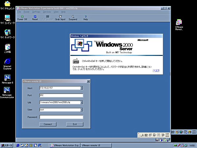This screenshot has height=148, width=197.
Task: Toggle CAPS KANA indicator on host IME bar
Action: pyautogui.click(x=194, y=132)
